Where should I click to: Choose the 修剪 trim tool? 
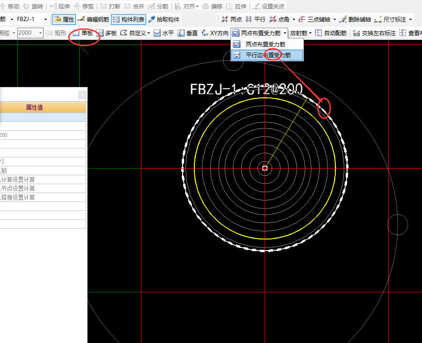tap(84, 6)
